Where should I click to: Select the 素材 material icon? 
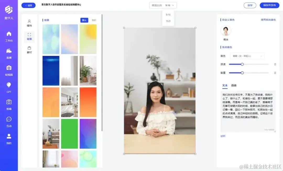click(29, 48)
